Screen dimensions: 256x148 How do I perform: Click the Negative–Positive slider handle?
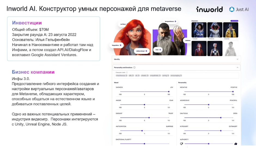[x=233, y=92]
